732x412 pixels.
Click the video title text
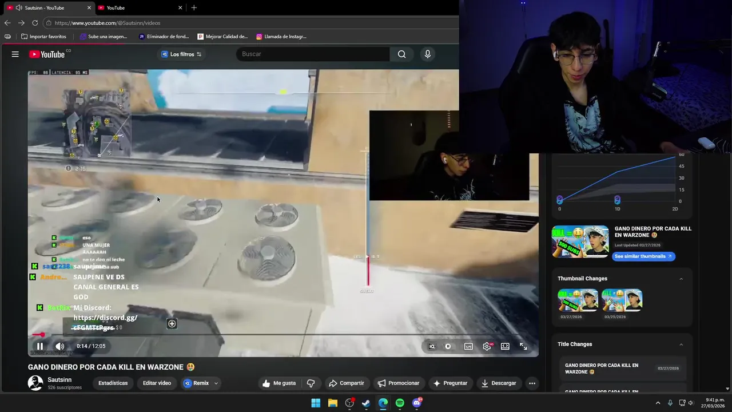(111, 367)
